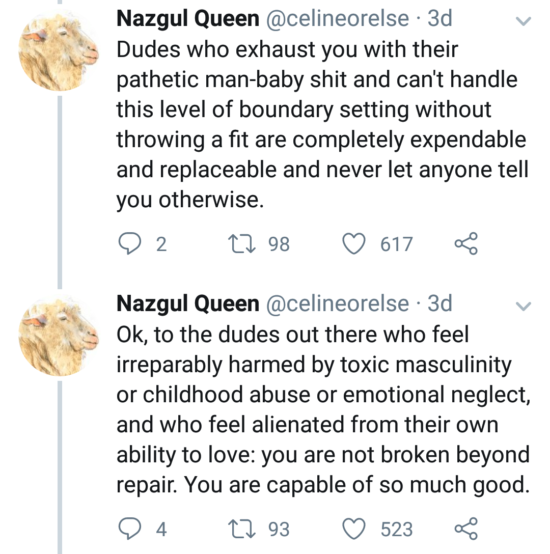The width and height of the screenshot is (550, 554).
Task: Open the tweet text starting "Ok, to the dudes"
Action: pos(321,409)
